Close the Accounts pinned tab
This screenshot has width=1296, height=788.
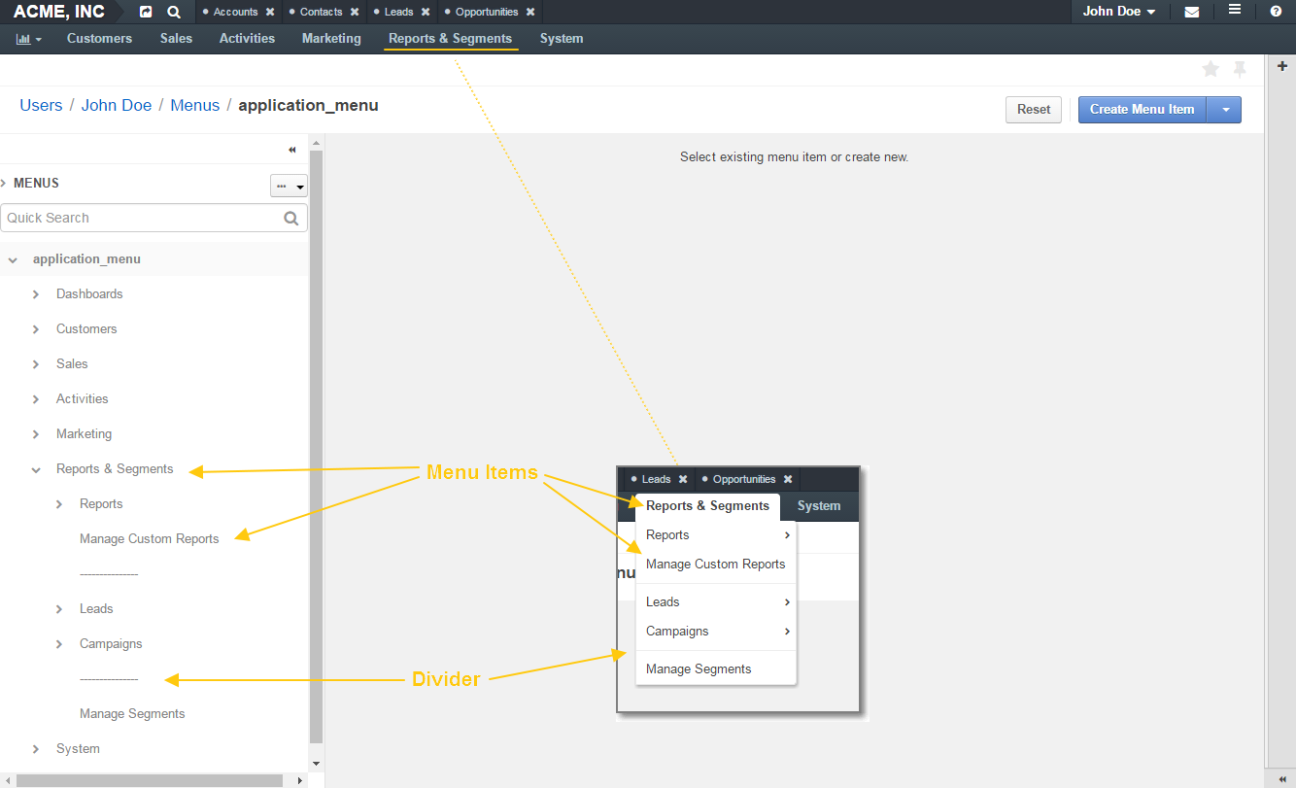[270, 12]
